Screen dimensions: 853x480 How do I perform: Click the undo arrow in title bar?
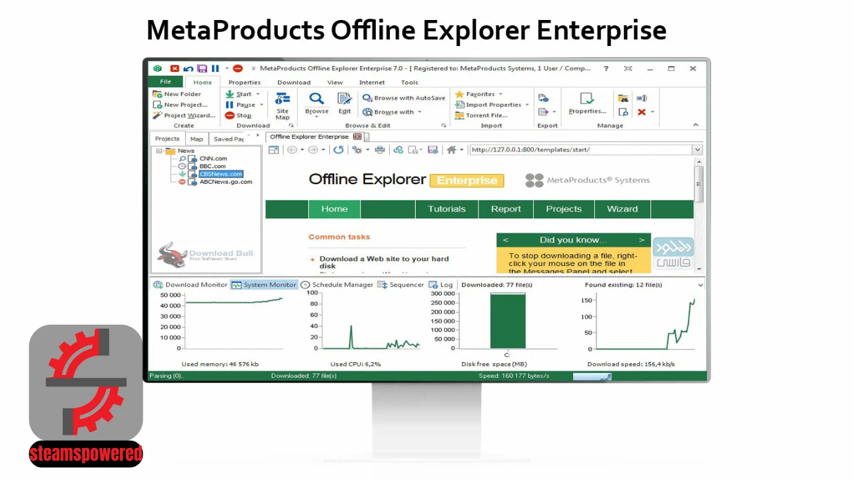pyautogui.click(x=189, y=69)
